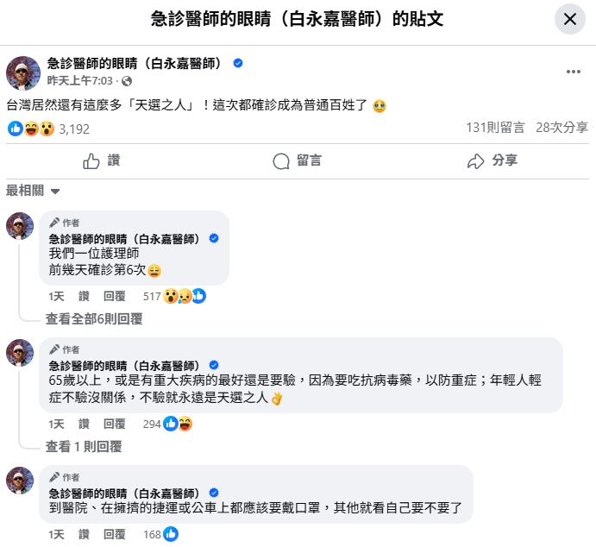The width and height of the screenshot is (596, 547).
Task: Close the post dialog with X
Action: pos(569,19)
